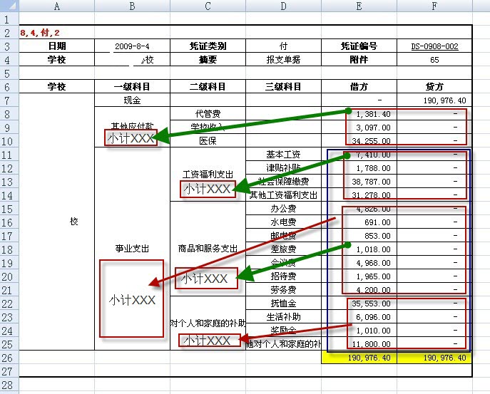Viewport: 490px width, 394px height.
Task: Click debit value 1,010.00
Action: 373,331
